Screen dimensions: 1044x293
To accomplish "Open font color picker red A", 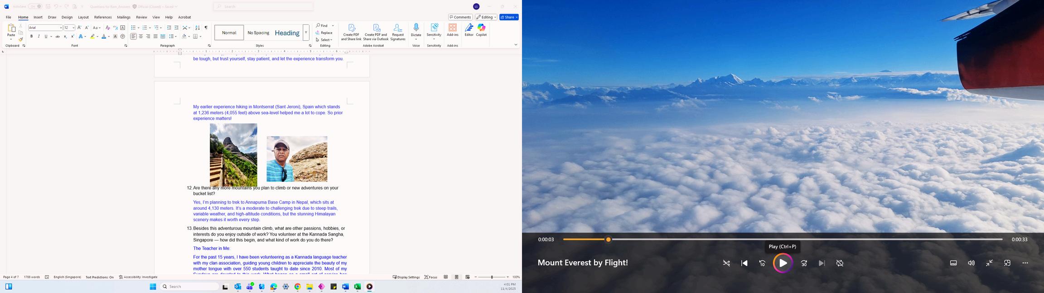I will tap(104, 37).
